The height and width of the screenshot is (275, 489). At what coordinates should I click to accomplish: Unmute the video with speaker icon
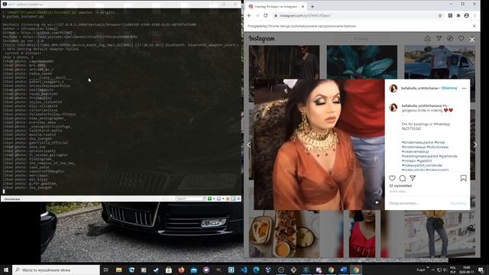click(377, 202)
